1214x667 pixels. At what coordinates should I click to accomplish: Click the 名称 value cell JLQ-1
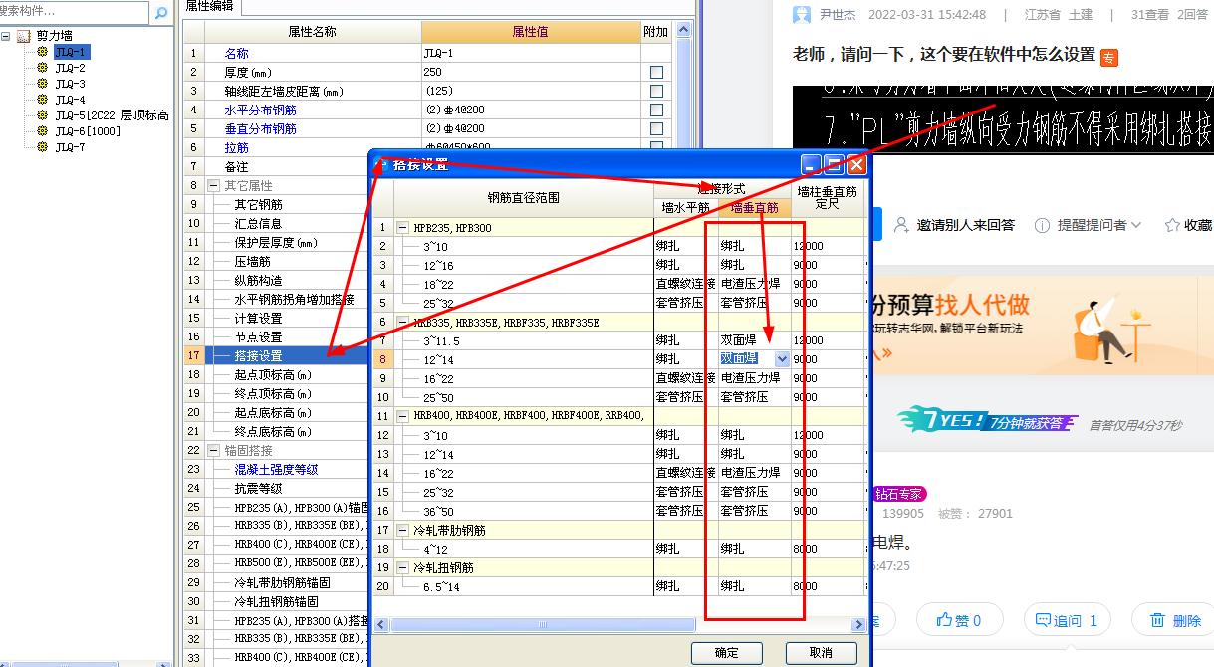click(x=531, y=54)
